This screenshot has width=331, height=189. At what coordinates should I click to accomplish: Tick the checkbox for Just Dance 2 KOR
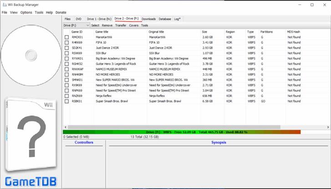pyautogui.click(x=67, y=48)
